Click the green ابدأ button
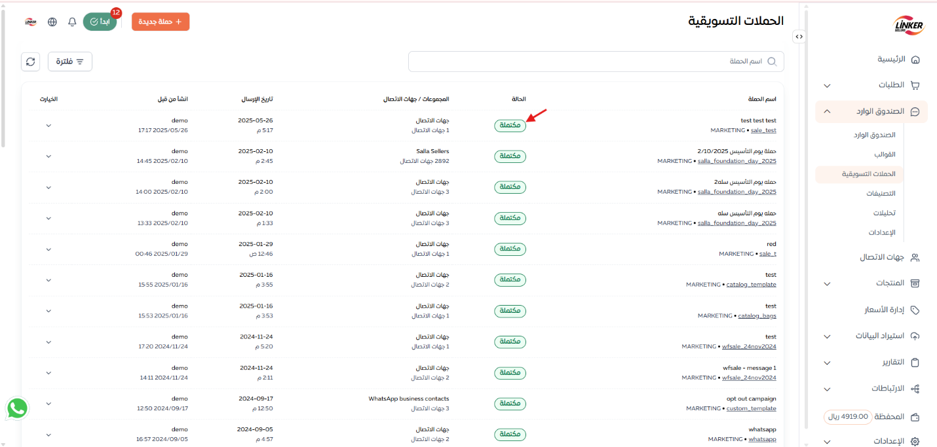Screen dimensions: 937x447 pyautogui.click(x=100, y=22)
